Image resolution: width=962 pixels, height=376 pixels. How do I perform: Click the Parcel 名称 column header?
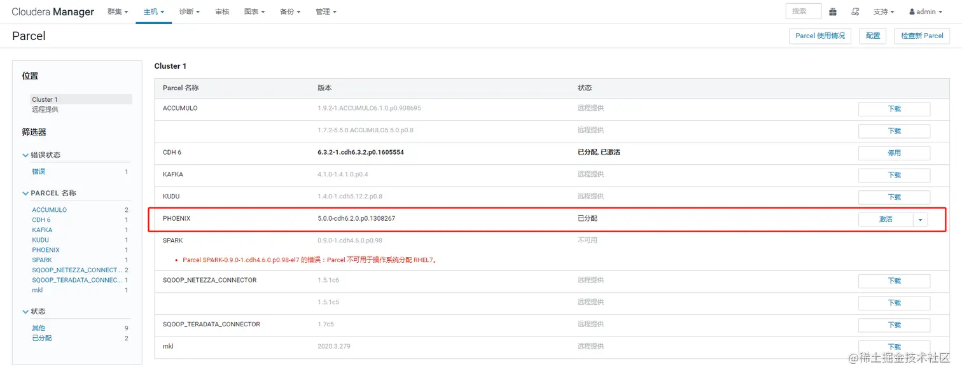(x=181, y=88)
